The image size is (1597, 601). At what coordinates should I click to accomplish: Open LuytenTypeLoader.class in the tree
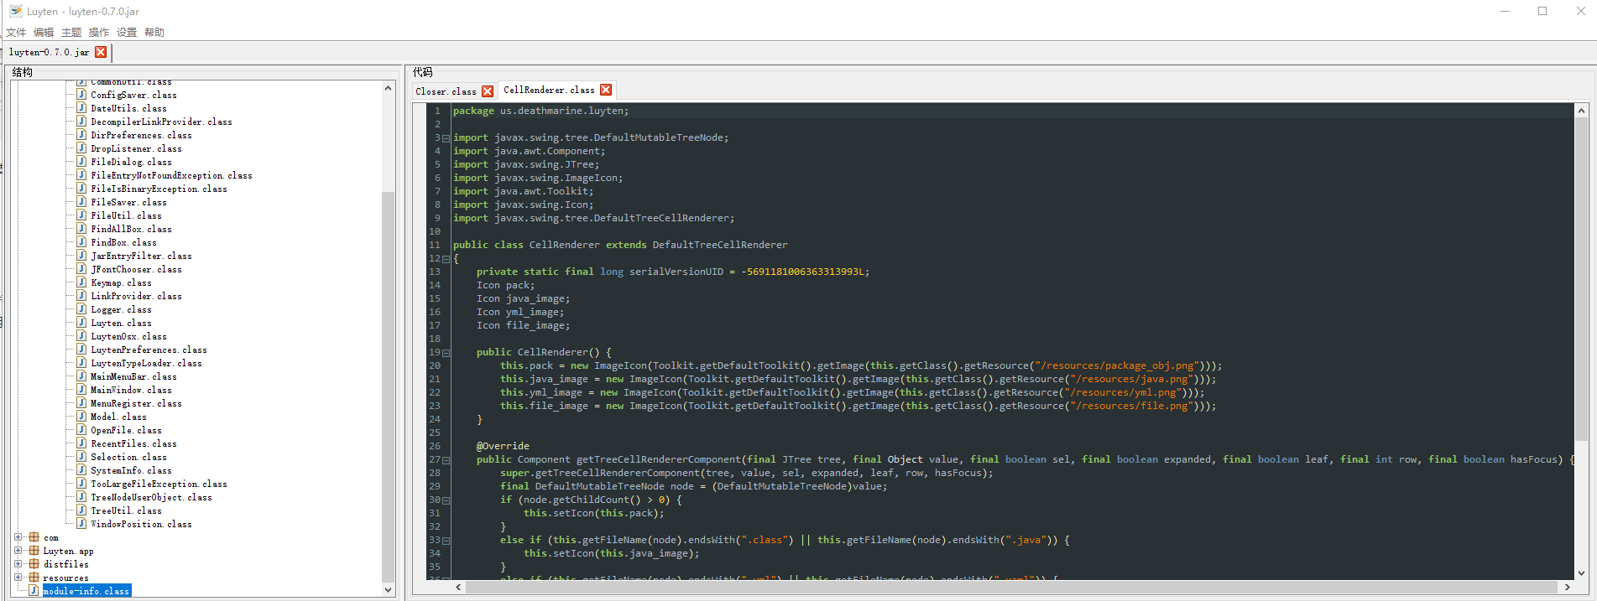click(146, 364)
